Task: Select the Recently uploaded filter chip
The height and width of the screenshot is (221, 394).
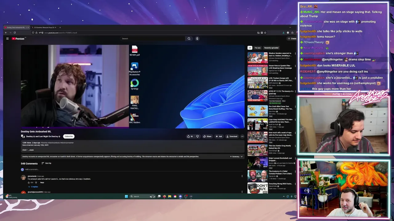Action: point(271,48)
